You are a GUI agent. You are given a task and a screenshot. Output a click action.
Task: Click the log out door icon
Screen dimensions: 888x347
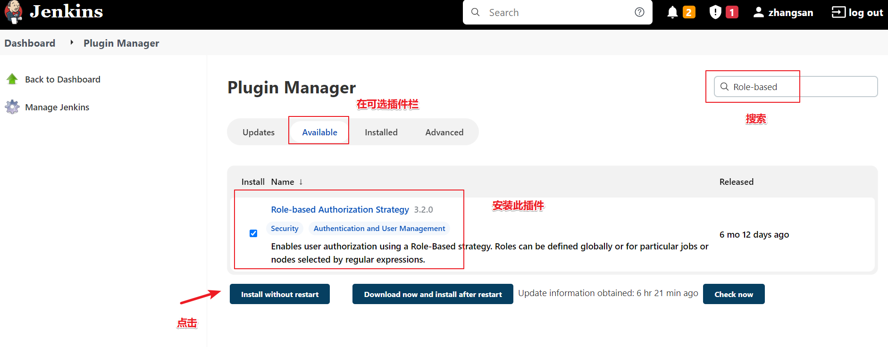[838, 12]
